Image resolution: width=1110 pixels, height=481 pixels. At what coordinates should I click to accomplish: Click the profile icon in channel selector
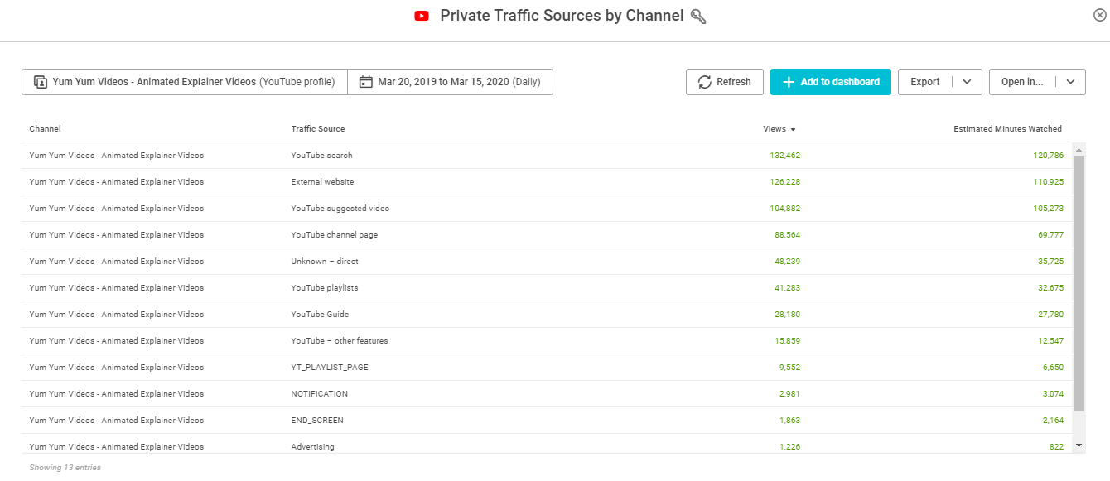click(x=40, y=82)
